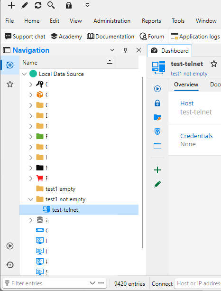The height and width of the screenshot is (291, 221).
Task: Select the vault navigation sidebar icon
Action: [10, 65]
